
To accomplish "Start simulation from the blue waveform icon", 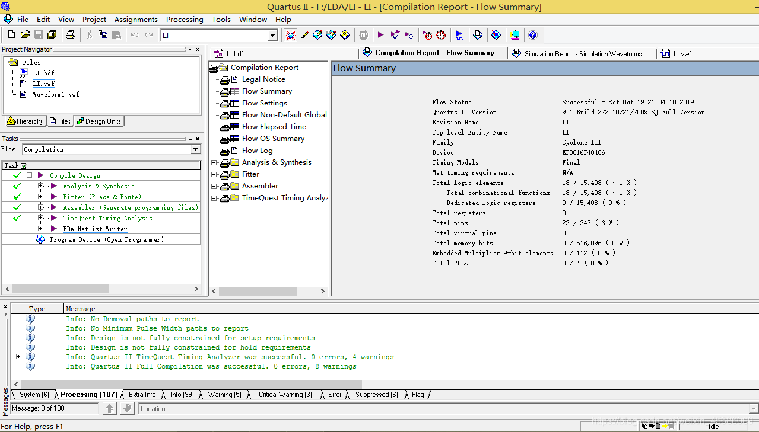I will 459,35.
